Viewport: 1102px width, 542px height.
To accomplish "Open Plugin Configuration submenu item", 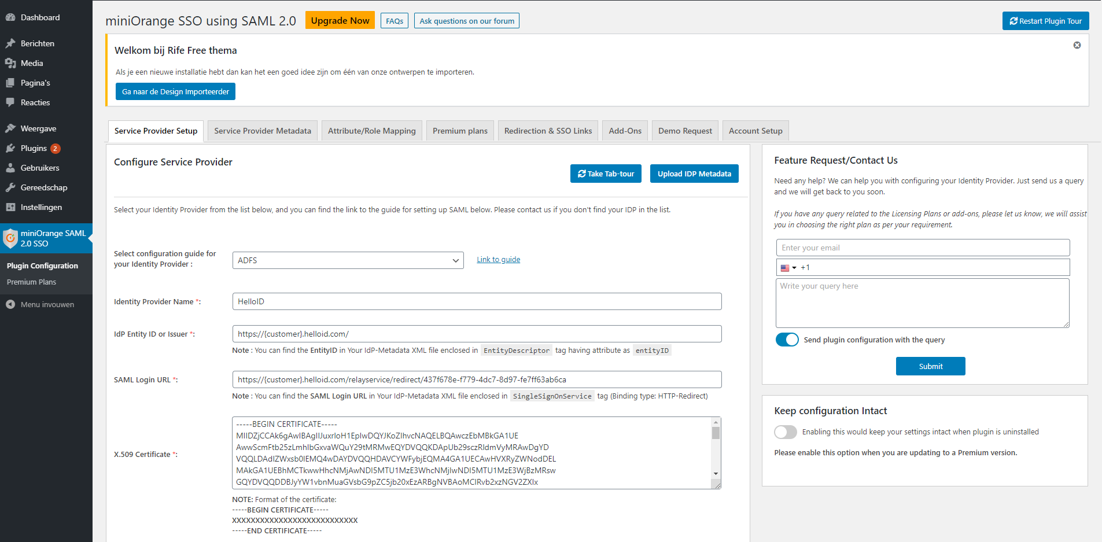I will 43,266.
